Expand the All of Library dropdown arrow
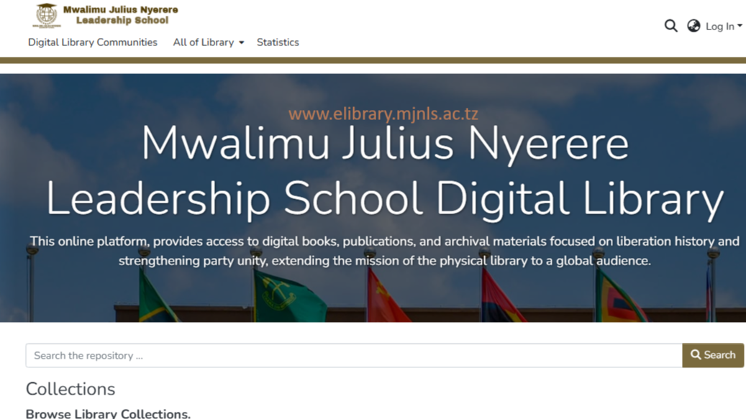Screen dimensions: 746x419 tap(240, 42)
